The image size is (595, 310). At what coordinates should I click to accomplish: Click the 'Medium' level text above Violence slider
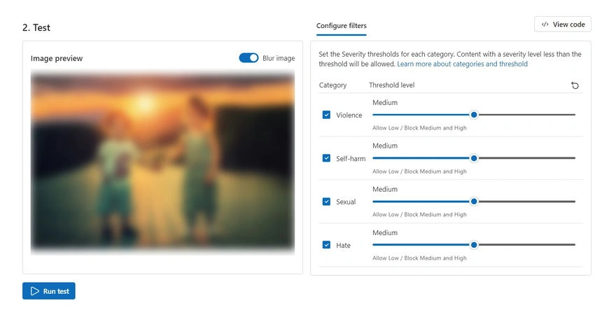(385, 102)
